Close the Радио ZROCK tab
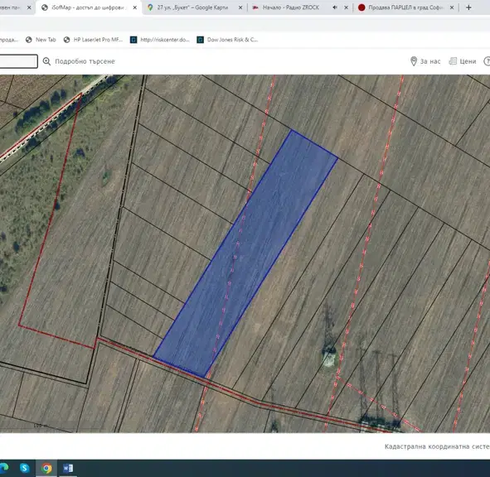Screen dimensions: 490x477 346,7
